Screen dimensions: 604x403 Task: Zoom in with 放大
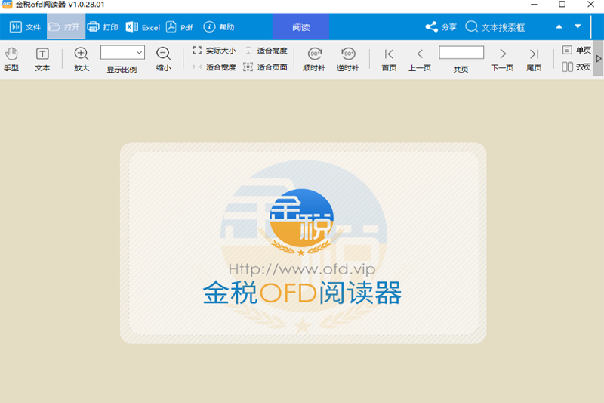(x=82, y=59)
